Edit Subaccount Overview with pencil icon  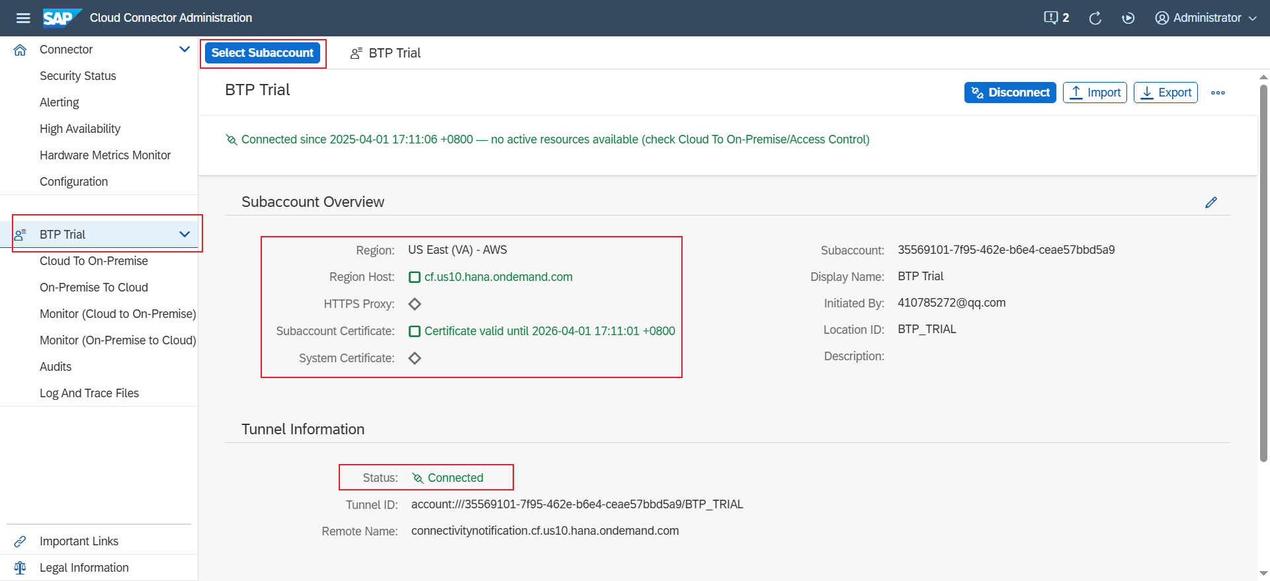pyautogui.click(x=1211, y=202)
